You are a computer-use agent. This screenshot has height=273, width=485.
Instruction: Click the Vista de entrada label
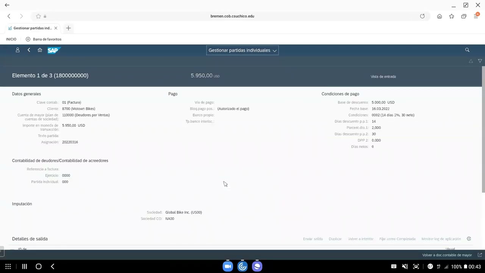point(383,77)
